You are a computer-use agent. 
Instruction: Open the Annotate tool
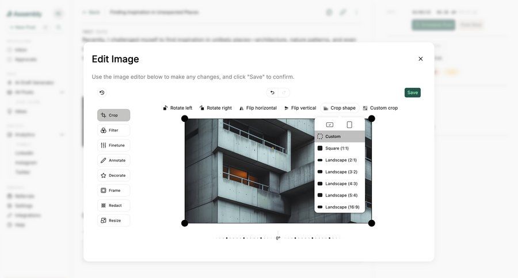pyautogui.click(x=113, y=160)
